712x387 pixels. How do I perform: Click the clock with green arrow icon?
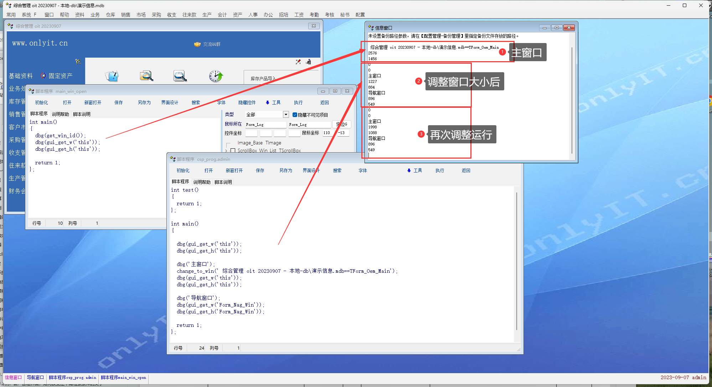coord(216,76)
